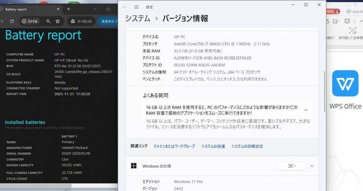
Task: Click the zoom magnifier icon in address bar
Action: pos(48,21)
